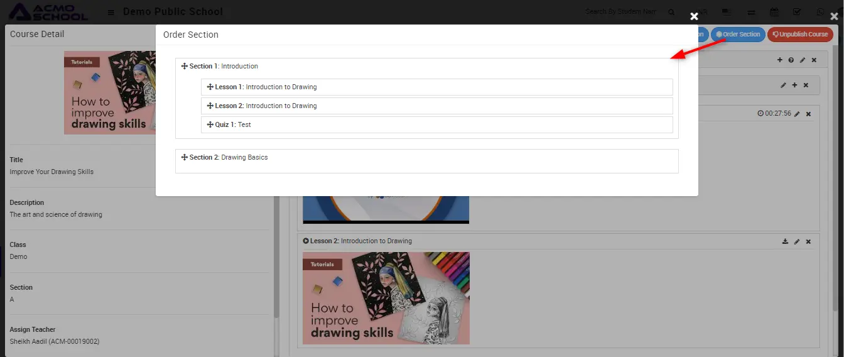Close the Order Section dialog
Image resolution: width=844 pixels, height=357 pixels.
tap(694, 16)
